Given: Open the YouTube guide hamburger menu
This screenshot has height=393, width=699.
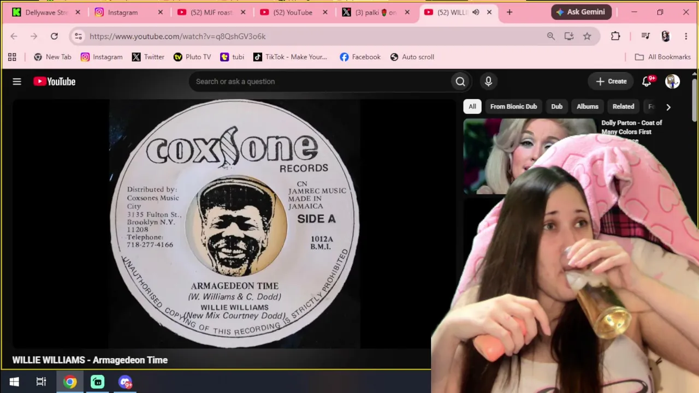Looking at the screenshot, I should [17, 81].
